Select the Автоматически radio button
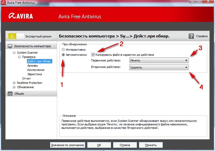The width and height of the screenshot is (215, 151). [63, 55]
